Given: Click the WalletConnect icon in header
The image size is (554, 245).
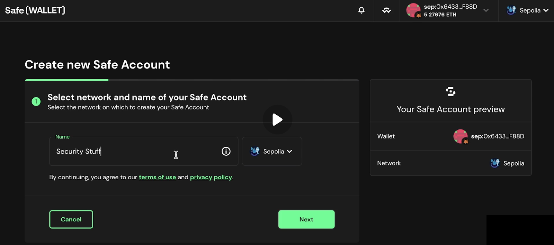Looking at the screenshot, I should pos(386,10).
